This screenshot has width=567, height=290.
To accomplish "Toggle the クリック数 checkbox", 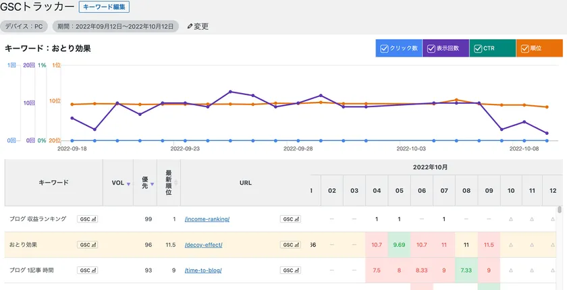I will click(x=384, y=49).
